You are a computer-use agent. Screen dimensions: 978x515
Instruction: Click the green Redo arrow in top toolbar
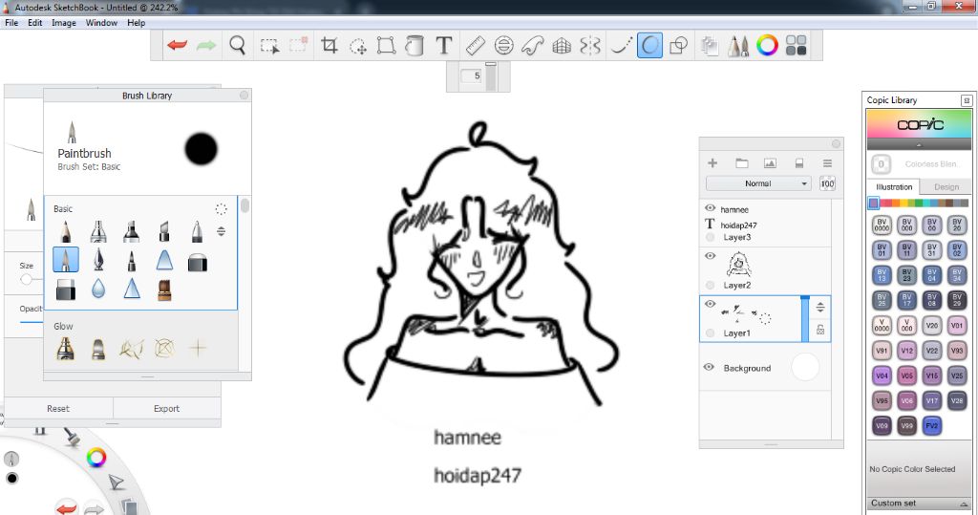(206, 46)
